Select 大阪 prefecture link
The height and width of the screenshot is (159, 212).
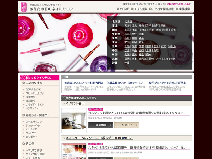click(127, 46)
